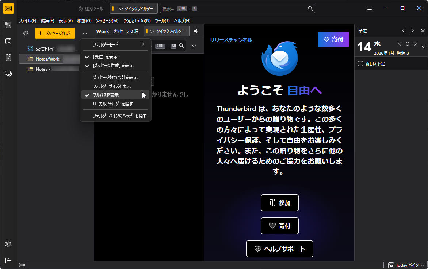Open the Chat icon in the sidebar
The width and height of the screenshot is (428, 269).
[x=8, y=73]
